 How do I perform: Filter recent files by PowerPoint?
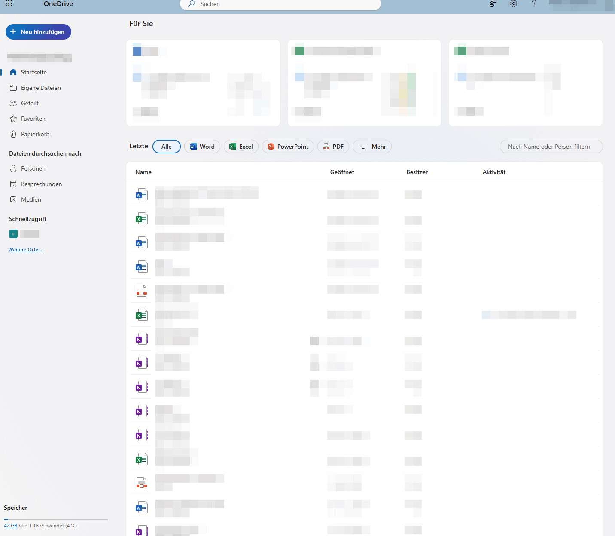(x=288, y=147)
